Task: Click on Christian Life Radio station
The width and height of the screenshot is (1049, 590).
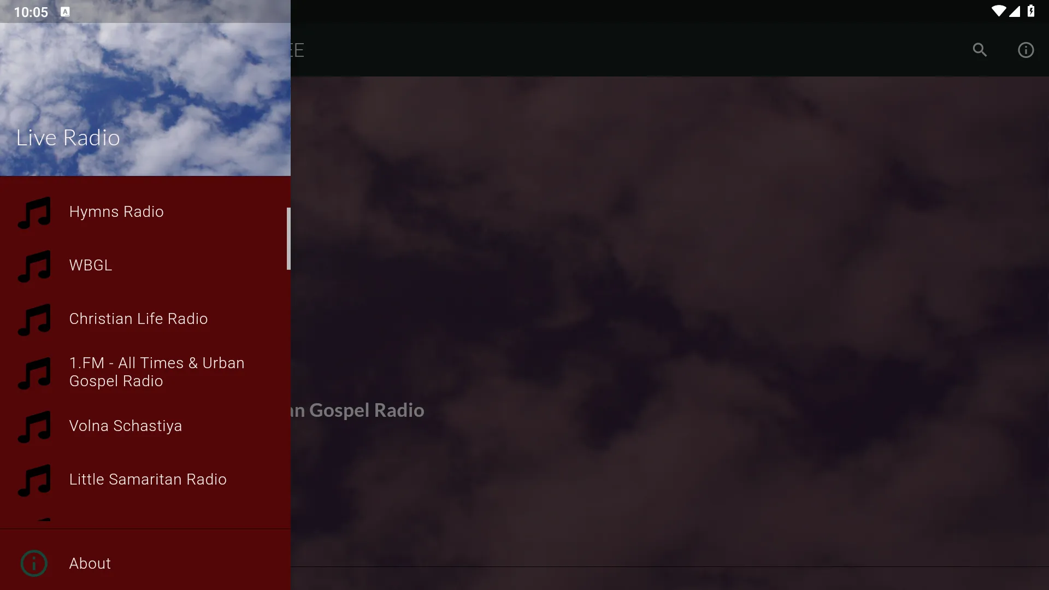Action: (138, 318)
